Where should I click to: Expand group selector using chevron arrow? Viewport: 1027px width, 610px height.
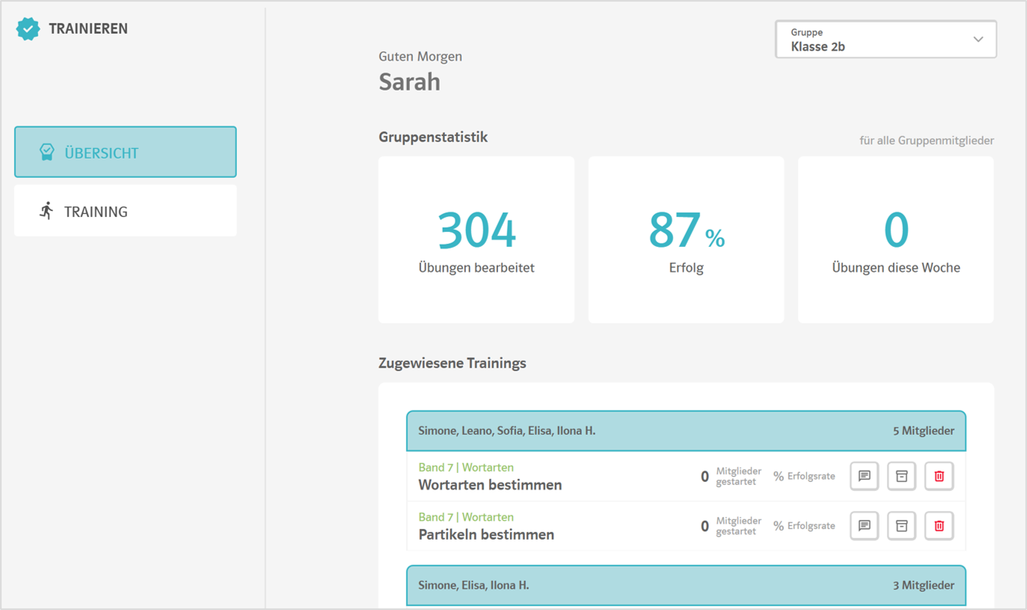coord(978,40)
